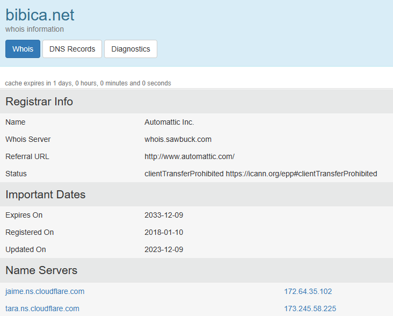The width and height of the screenshot is (393, 316).
Task: Click the Name label in Registrar Info
Action: (x=16, y=122)
